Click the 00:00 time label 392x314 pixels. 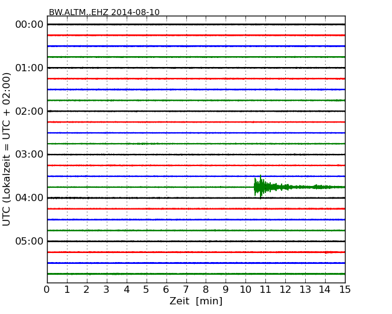tap(30, 25)
